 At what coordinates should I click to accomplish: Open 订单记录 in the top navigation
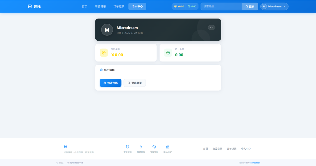(x=119, y=6)
